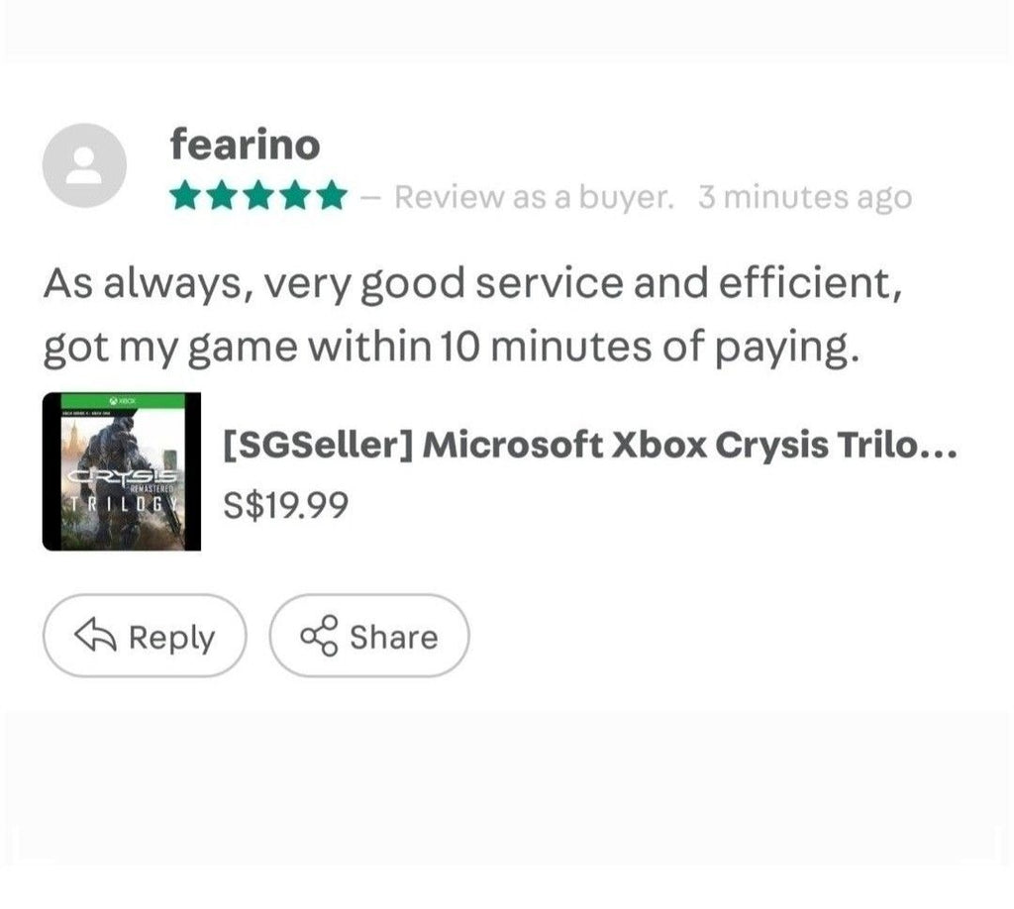1014x909 pixels.
Task: Click the 'got my game within 10 minutes' line
Action: [x=452, y=348]
